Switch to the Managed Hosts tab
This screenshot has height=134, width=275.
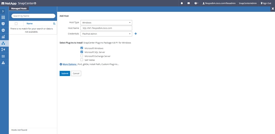[x=19, y=8]
